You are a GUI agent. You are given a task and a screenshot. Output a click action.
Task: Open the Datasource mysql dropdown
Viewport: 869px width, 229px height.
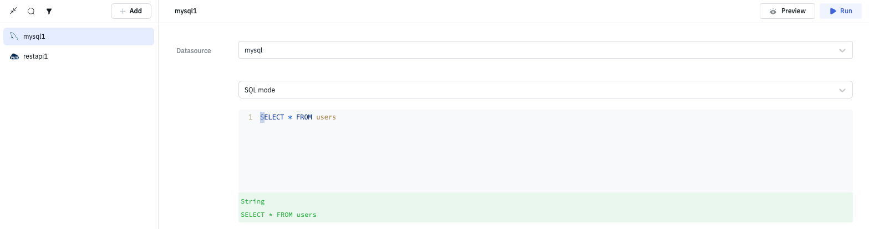pos(538,50)
